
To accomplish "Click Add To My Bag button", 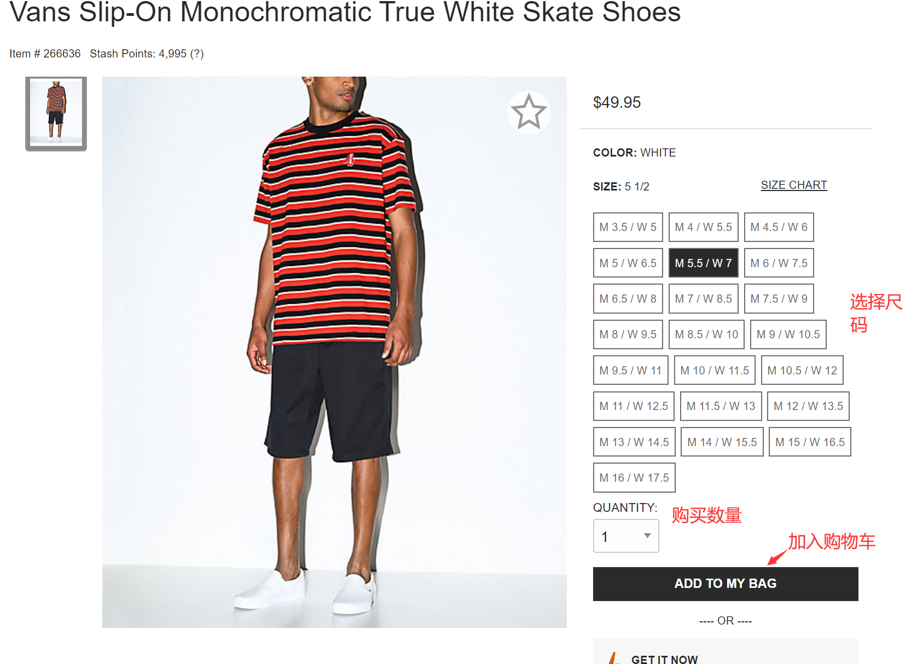I will (726, 584).
